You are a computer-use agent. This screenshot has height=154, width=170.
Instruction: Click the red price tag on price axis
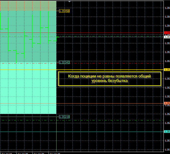(x=167, y=33)
